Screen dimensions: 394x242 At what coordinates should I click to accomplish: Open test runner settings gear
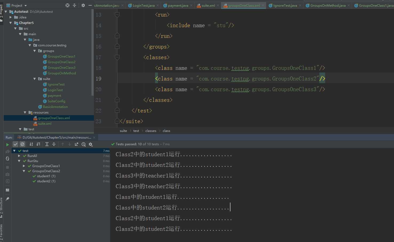point(91,144)
